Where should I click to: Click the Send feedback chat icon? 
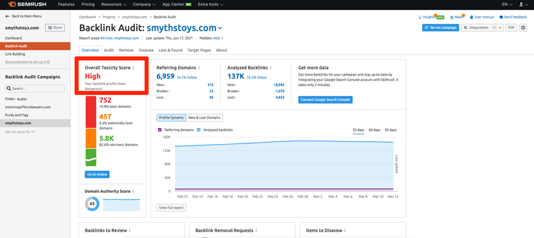point(501,17)
